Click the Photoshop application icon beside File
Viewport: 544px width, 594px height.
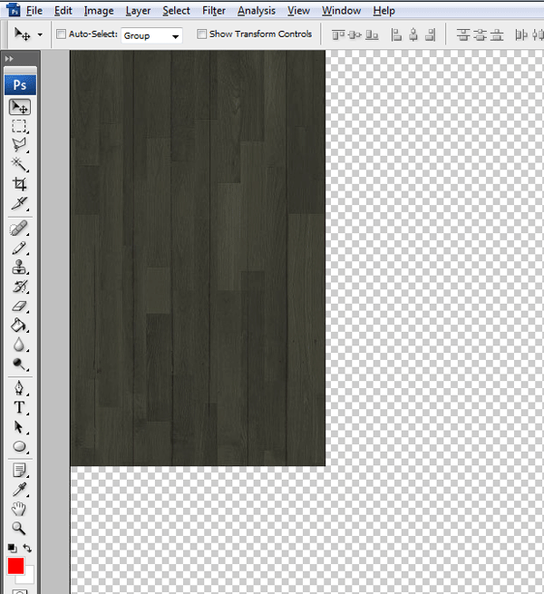[14, 9]
